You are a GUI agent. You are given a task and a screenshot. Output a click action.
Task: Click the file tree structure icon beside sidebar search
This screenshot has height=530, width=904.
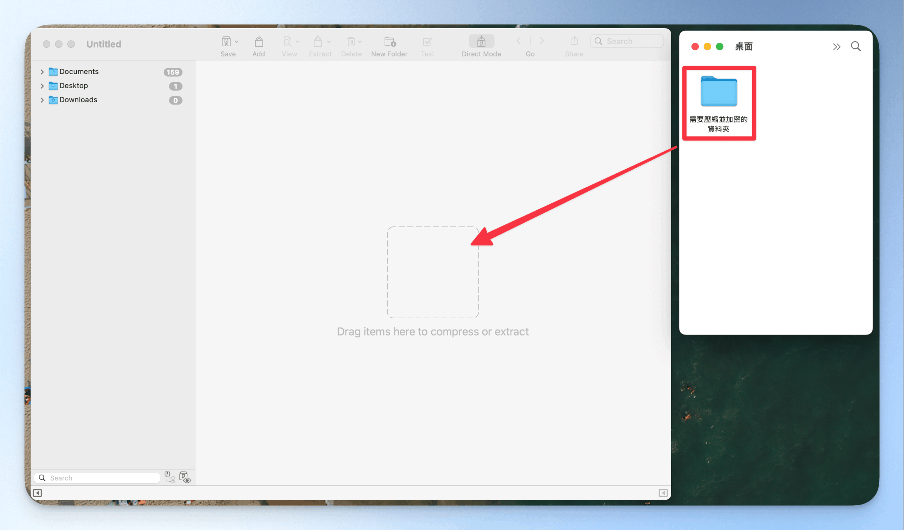(169, 477)
